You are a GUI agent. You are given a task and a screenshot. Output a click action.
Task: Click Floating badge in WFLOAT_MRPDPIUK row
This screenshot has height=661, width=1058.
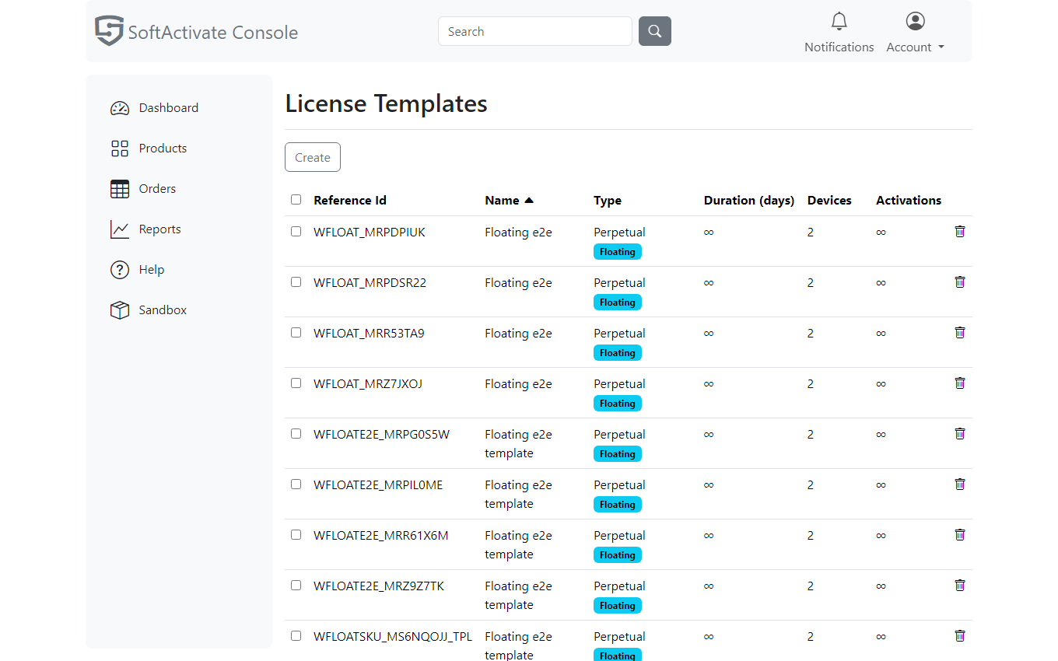click(618, 252)
